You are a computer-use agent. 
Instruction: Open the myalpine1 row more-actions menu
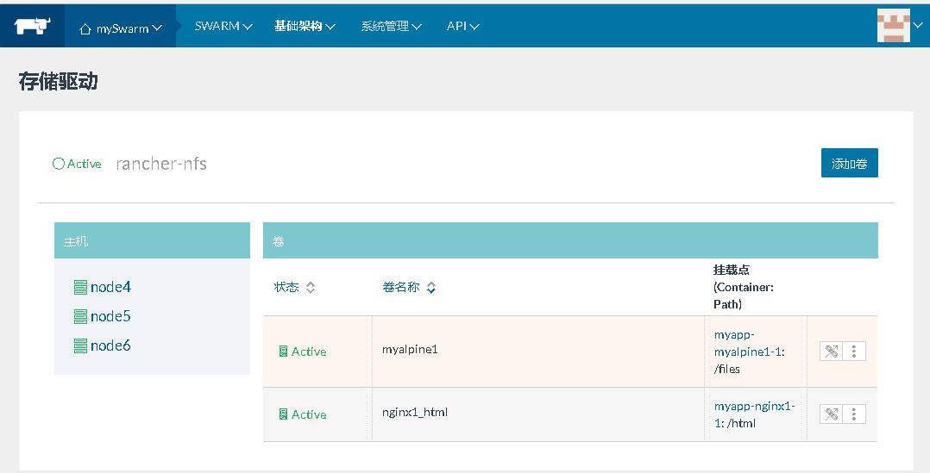(854, 352)
